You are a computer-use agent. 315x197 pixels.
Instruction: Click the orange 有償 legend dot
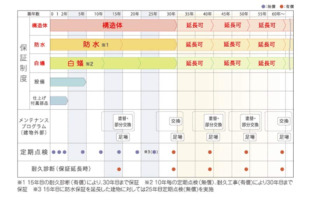(x=282, y=6)
